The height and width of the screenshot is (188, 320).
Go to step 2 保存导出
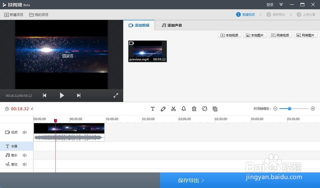click(276, 14)
